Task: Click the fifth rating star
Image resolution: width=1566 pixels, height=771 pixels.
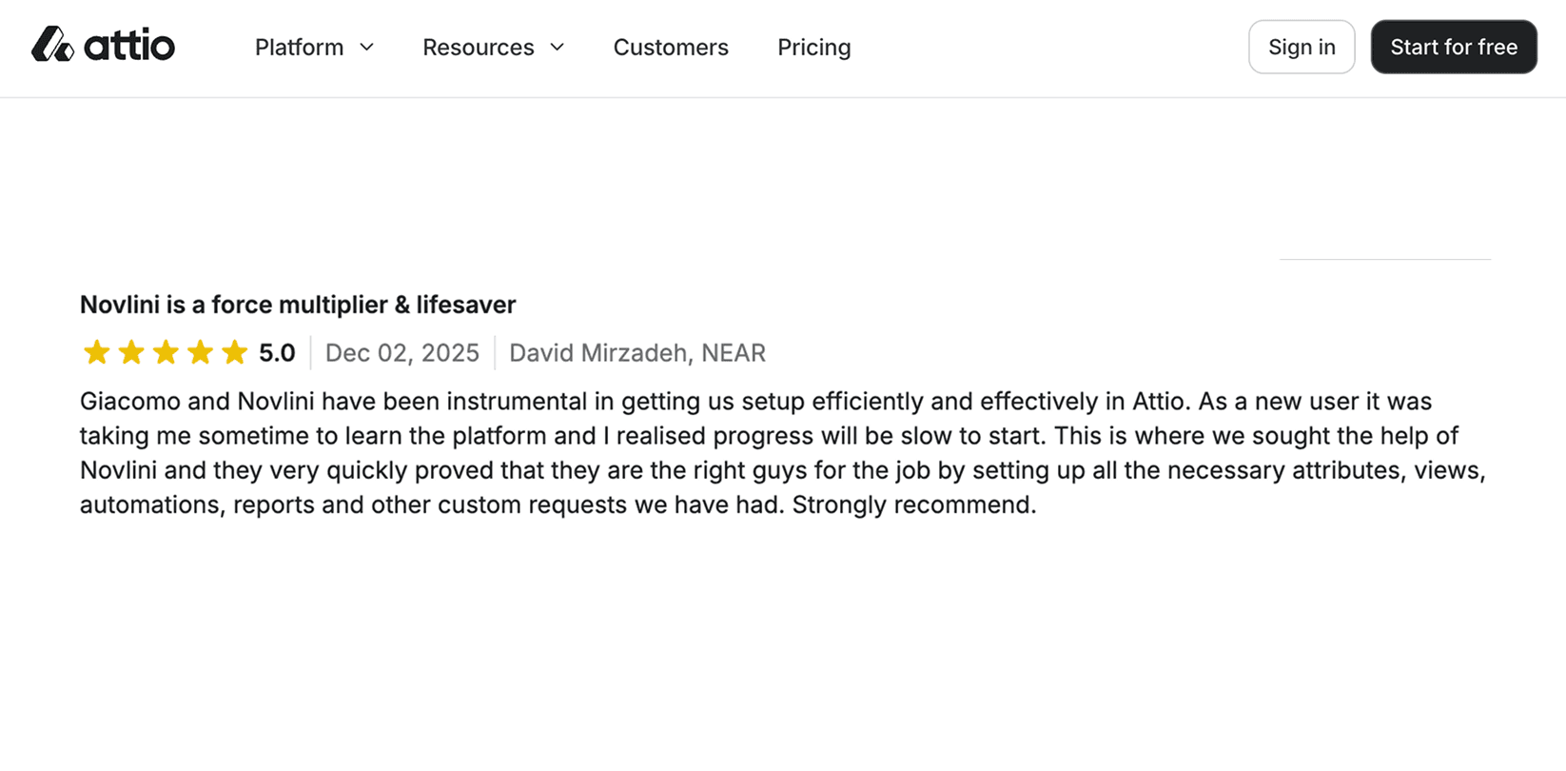Action: click(234, 352)
